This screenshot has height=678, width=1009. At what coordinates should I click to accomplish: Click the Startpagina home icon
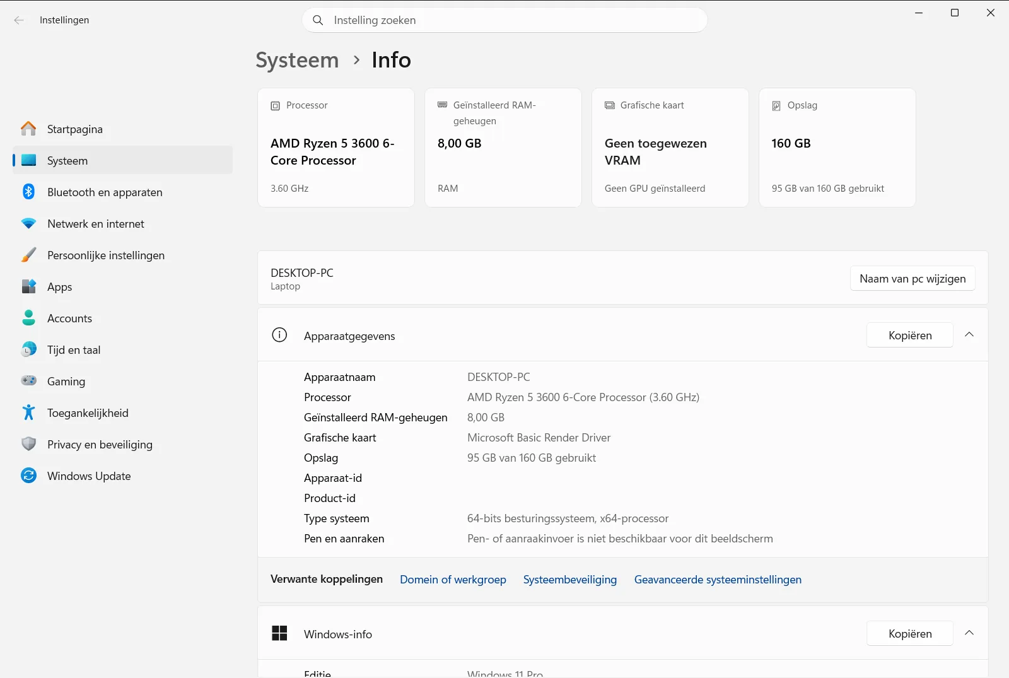click(x=28, y=129)
